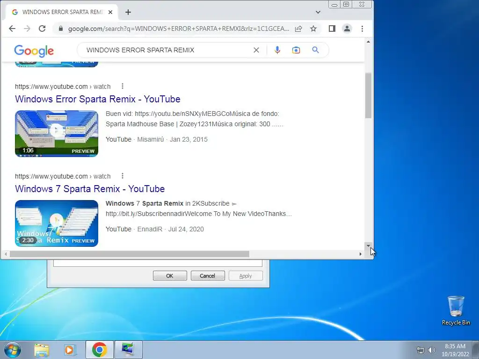Open the Chrome profile avatar
The height and width of the screenshot is (359, 479).
[347, 29]
